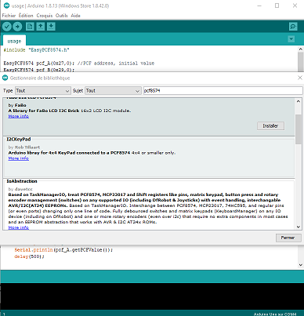Click the library list scroll down arrow
The width and height of the screenshot is (304, 316).
click(x=299, y=227)
